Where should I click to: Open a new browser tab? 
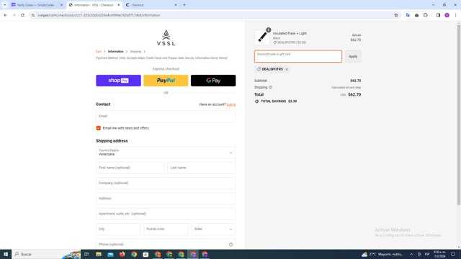tap(184, 5)
